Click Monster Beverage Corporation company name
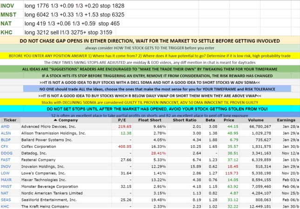This screenshot has height=209, width=300. (50, 187)
